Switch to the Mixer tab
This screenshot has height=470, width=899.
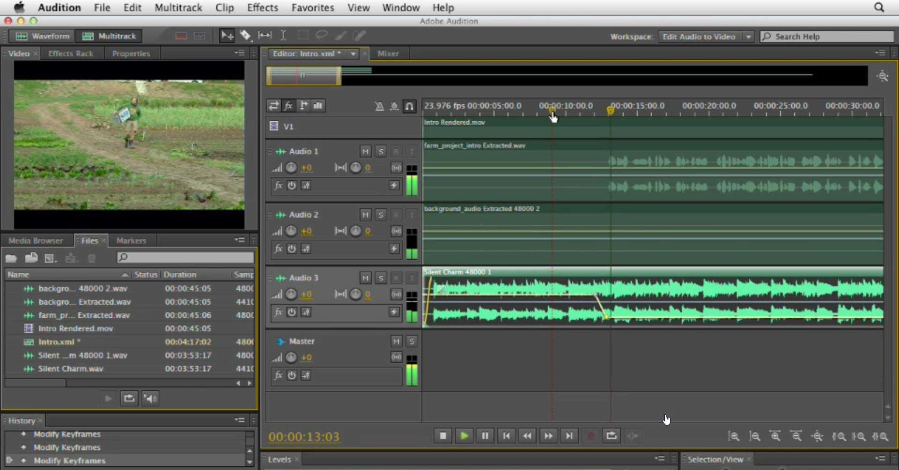[x=388, y=54]
